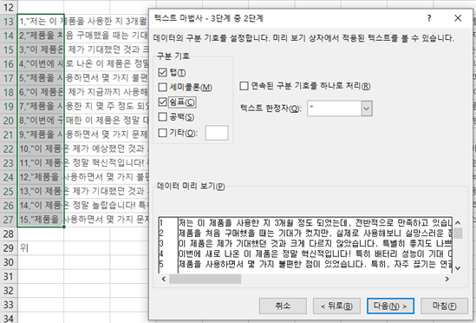This screenshot has height=323, width=476.
Task: Open the 텍스트 한정자 dropdown
Action: pyautogui.click(x=367, y=109)
